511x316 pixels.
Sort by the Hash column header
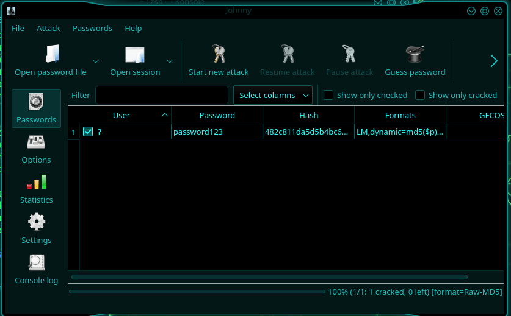(308, 115)
